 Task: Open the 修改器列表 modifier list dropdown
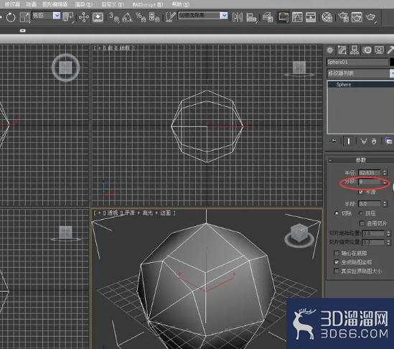tap(360, 73)
